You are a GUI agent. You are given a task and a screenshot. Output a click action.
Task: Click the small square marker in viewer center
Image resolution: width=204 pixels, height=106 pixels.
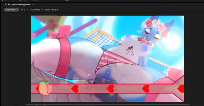point(111,63)
